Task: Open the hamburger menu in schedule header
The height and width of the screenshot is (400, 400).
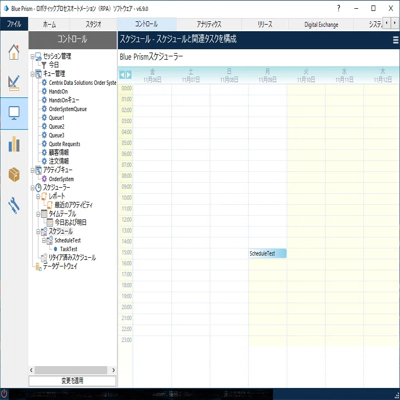Action: coord(396,40)
